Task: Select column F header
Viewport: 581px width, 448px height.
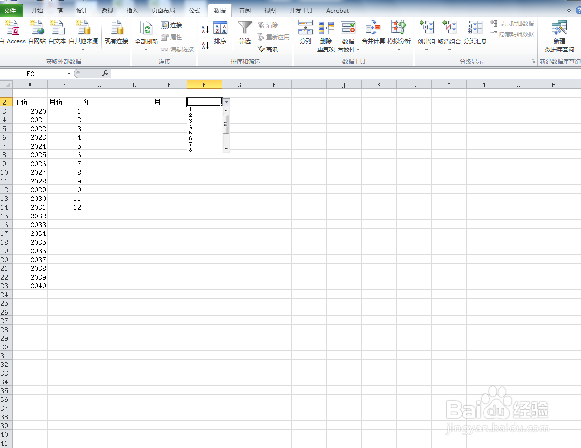Action: tap(204, 85)
